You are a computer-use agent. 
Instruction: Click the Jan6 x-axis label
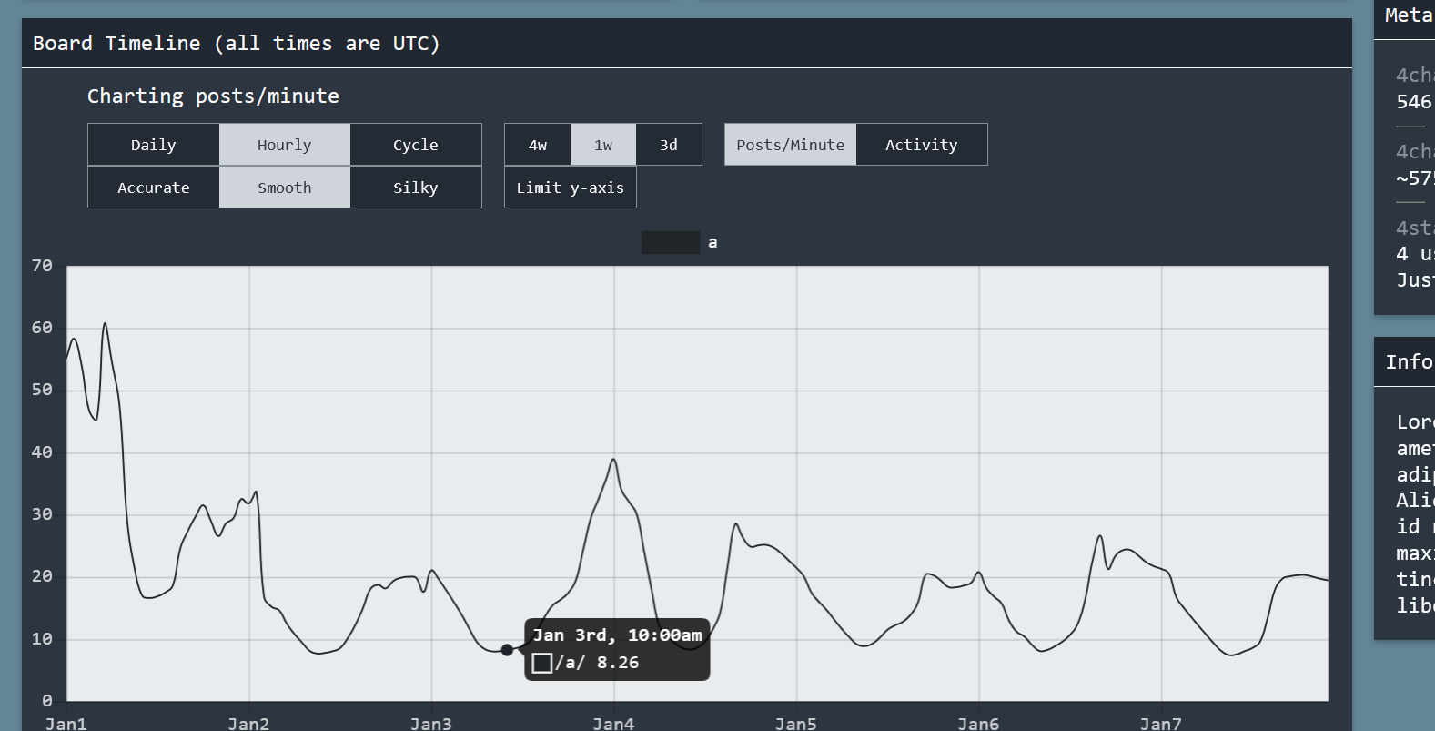[x=978, y=724]
